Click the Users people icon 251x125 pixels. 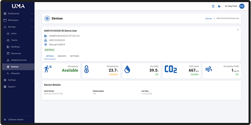click(8, 34)
